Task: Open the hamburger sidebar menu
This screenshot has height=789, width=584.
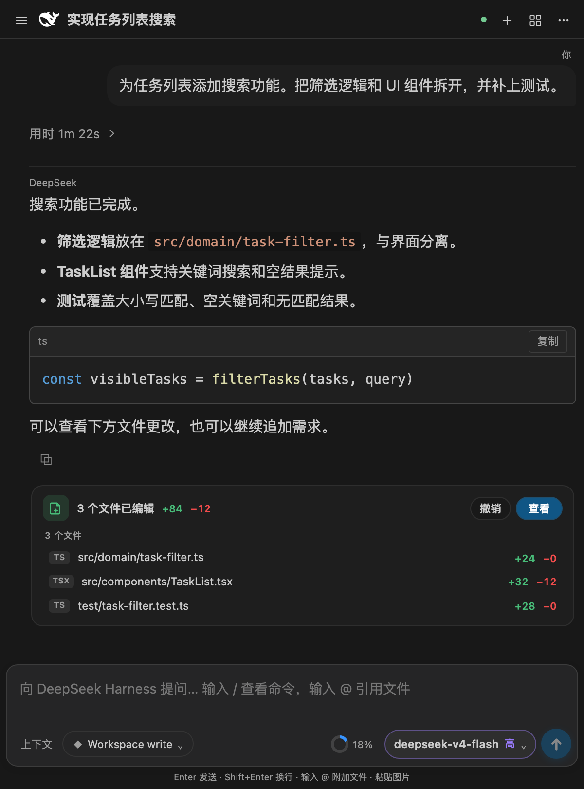Action: (x=21, y=20)
